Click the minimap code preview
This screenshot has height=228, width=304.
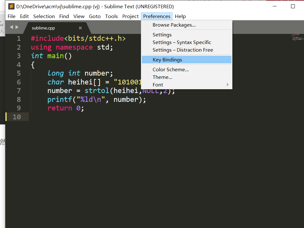pyautogui.click(x=297, y=37)
